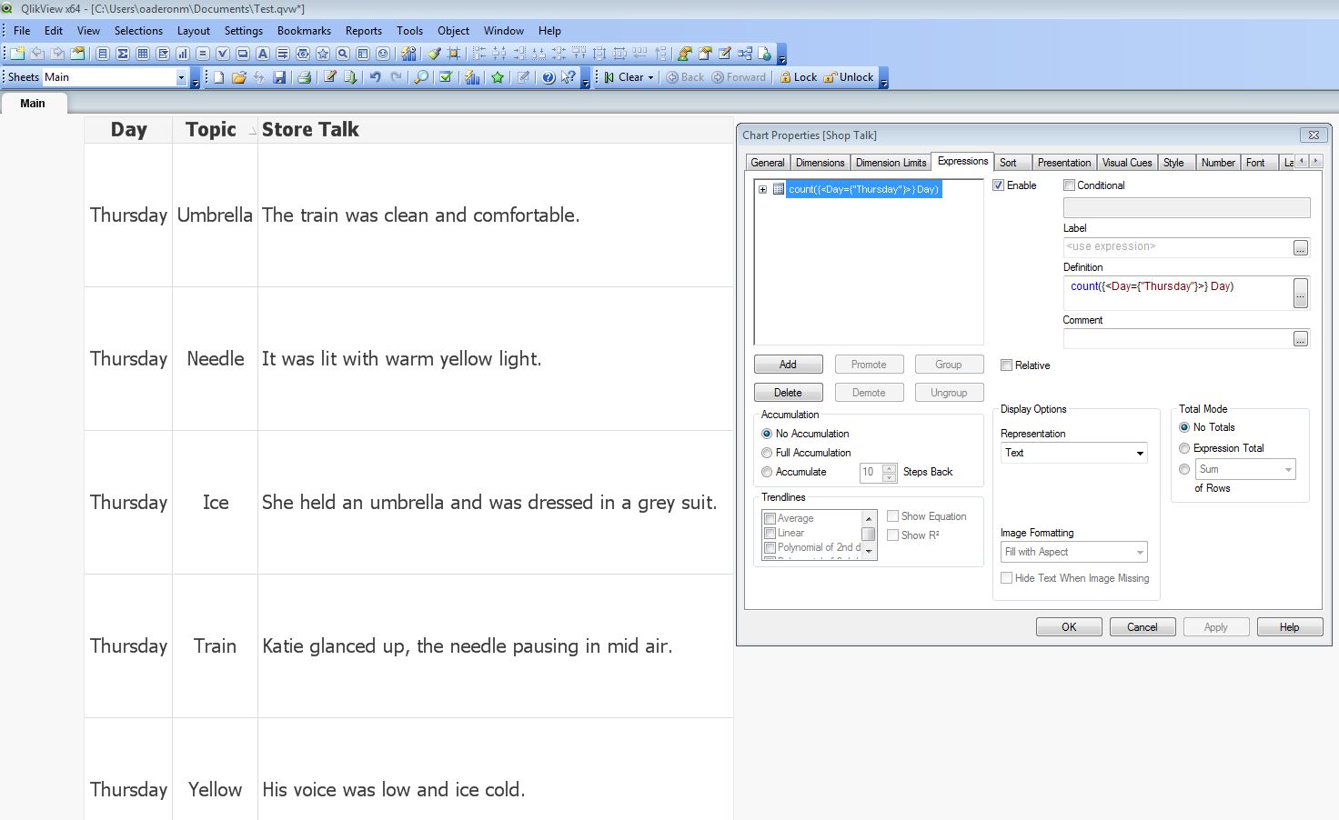The height and width of the screenshot is (820, 1339).
Task: Toggle WebView mode globe icon
Action: [x=765, y=54]
